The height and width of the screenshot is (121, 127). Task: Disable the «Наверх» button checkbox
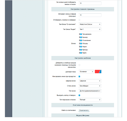[79, 95]
